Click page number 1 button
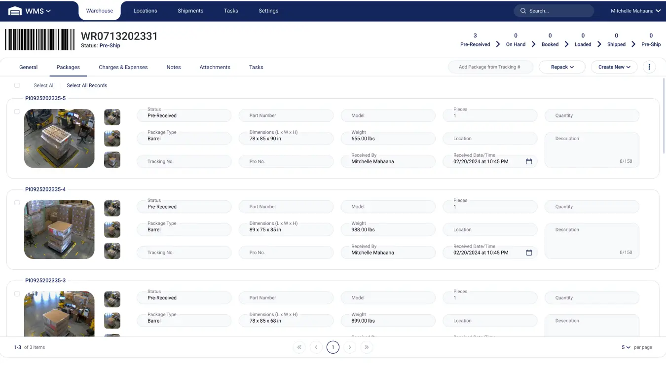666x368 pixels. [x=333, y=347]
